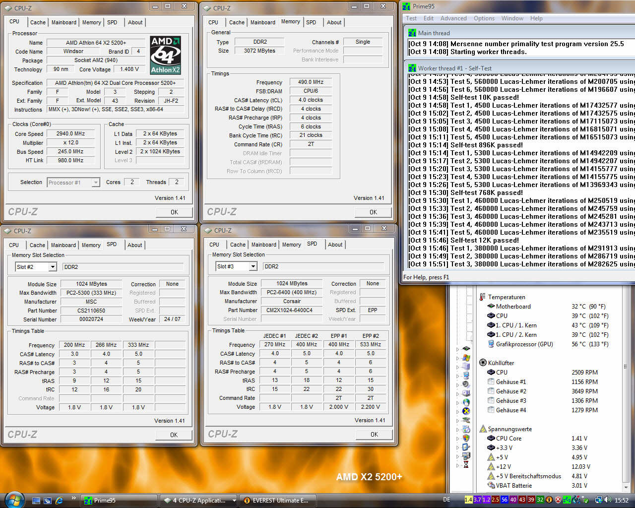
Task: Switch to Mainboard tab in CPU-Z timings window
Action: [262, 22]
